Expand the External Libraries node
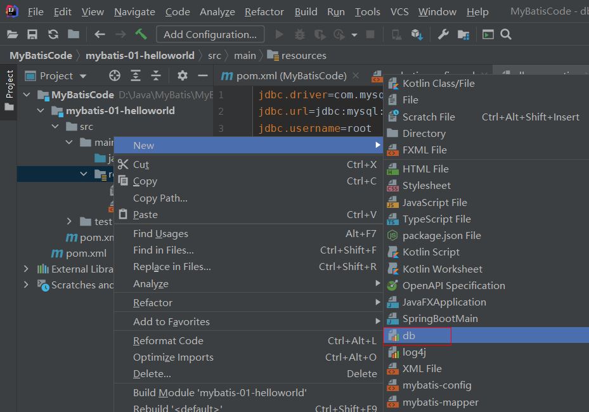Screen dimensions: 589x412 (26, 269)
